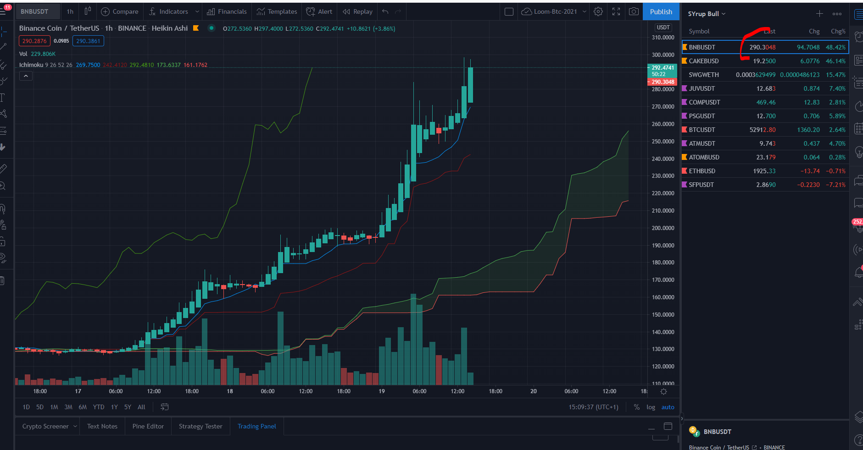Select ETHBUSD in the watchlist
This screenshot has width=863, height=450.
click(x=765, y=171)
